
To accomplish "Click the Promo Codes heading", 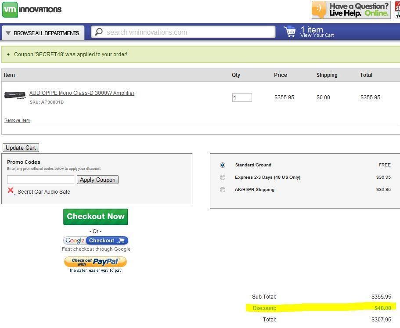I will point(23,162).
